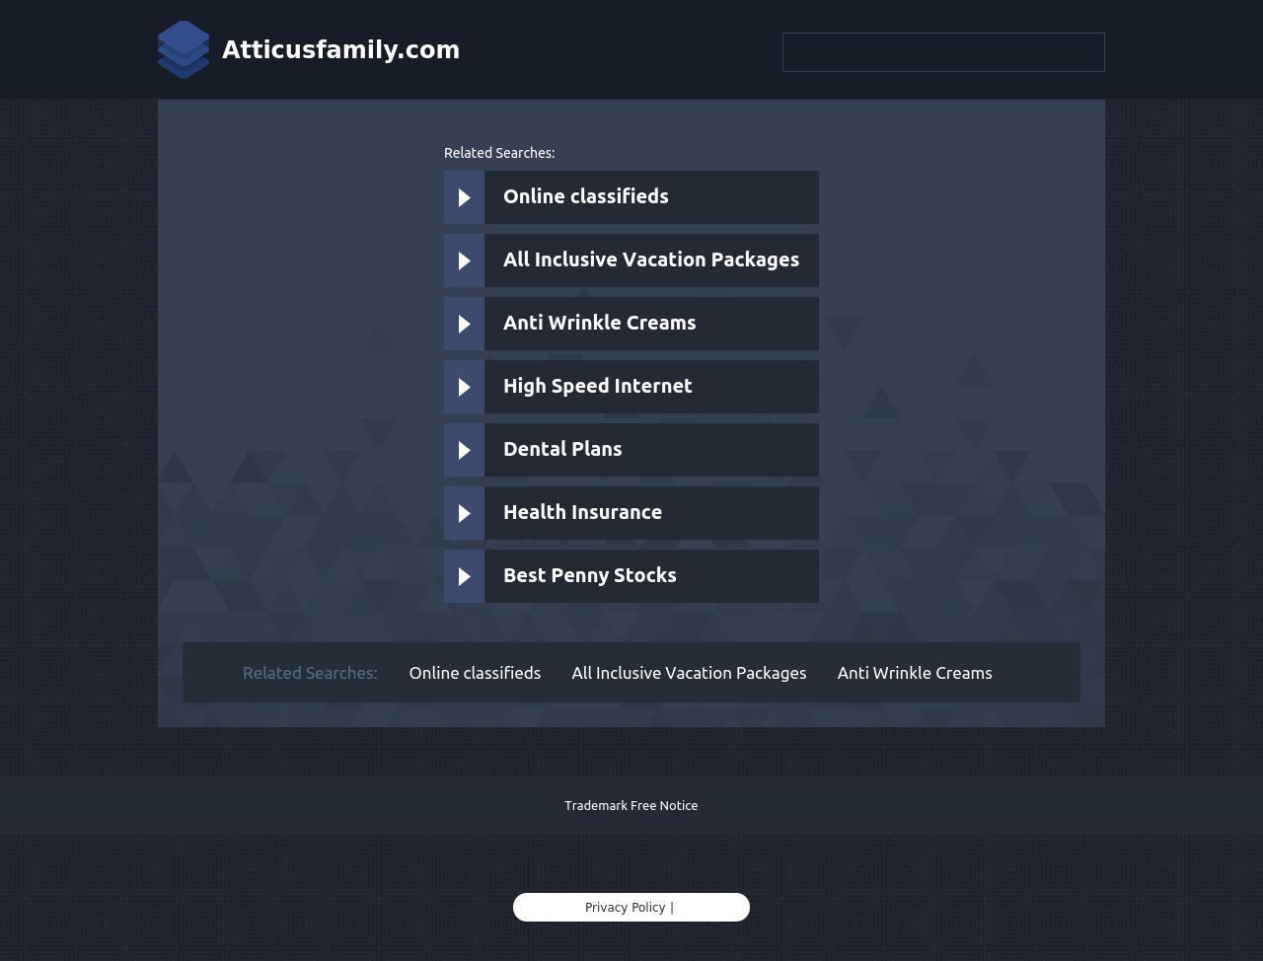The height and width of the screenshot is (961, 1263).
Task: Click arrow icon beside All Inclusive Vacation Packages
Action: tap(464, 260)
